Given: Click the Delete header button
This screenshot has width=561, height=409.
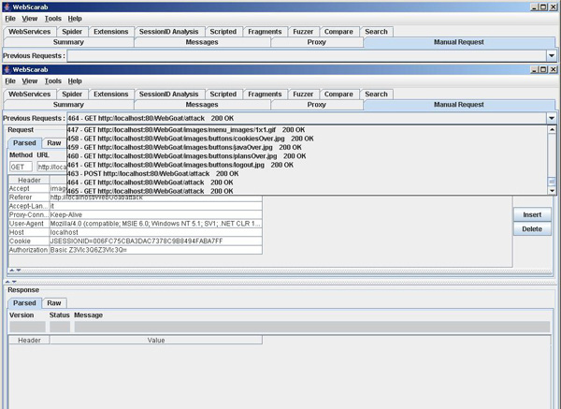Looking at the screenshot, I should pos(532,229).
